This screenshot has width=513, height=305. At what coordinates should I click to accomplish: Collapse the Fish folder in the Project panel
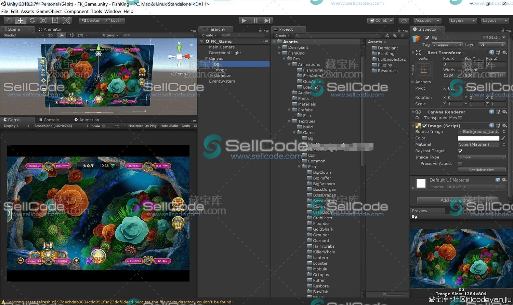(300, 166)
